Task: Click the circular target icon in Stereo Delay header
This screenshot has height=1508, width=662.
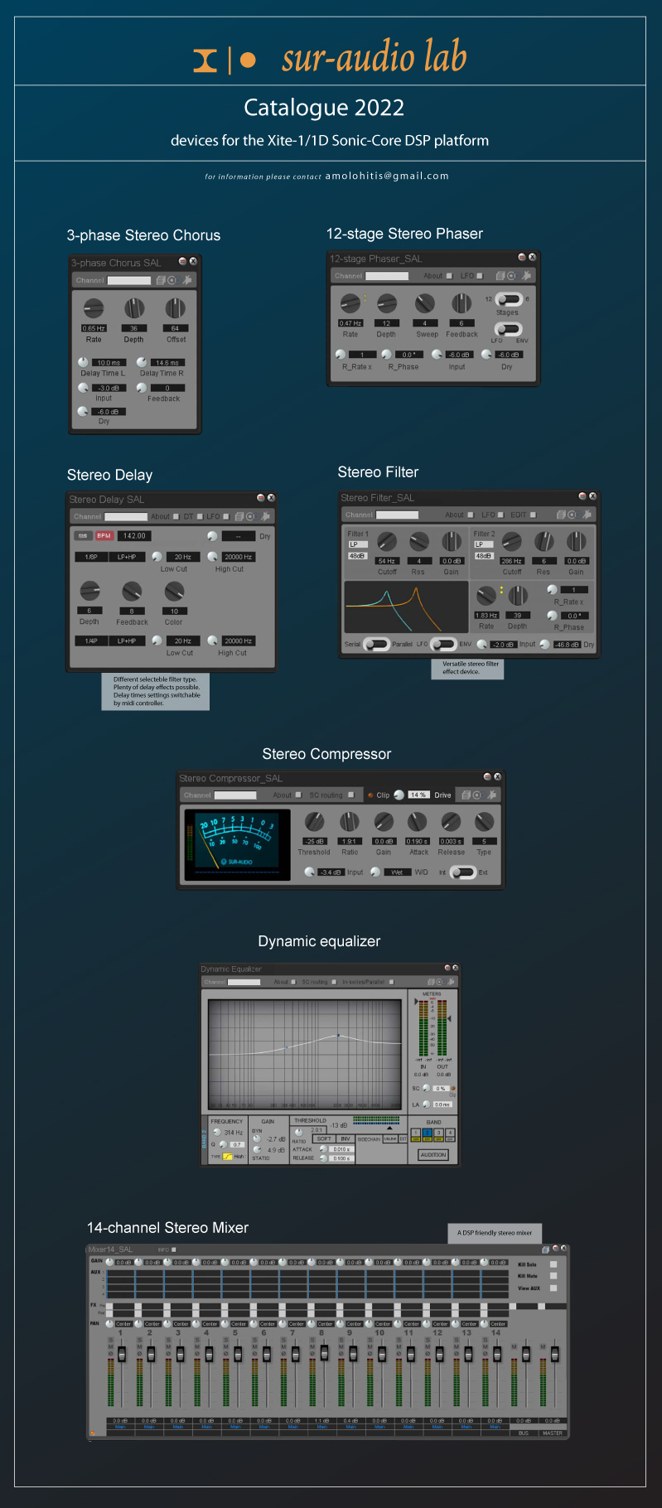Action: pyautogui.click(x=250, y=516)
